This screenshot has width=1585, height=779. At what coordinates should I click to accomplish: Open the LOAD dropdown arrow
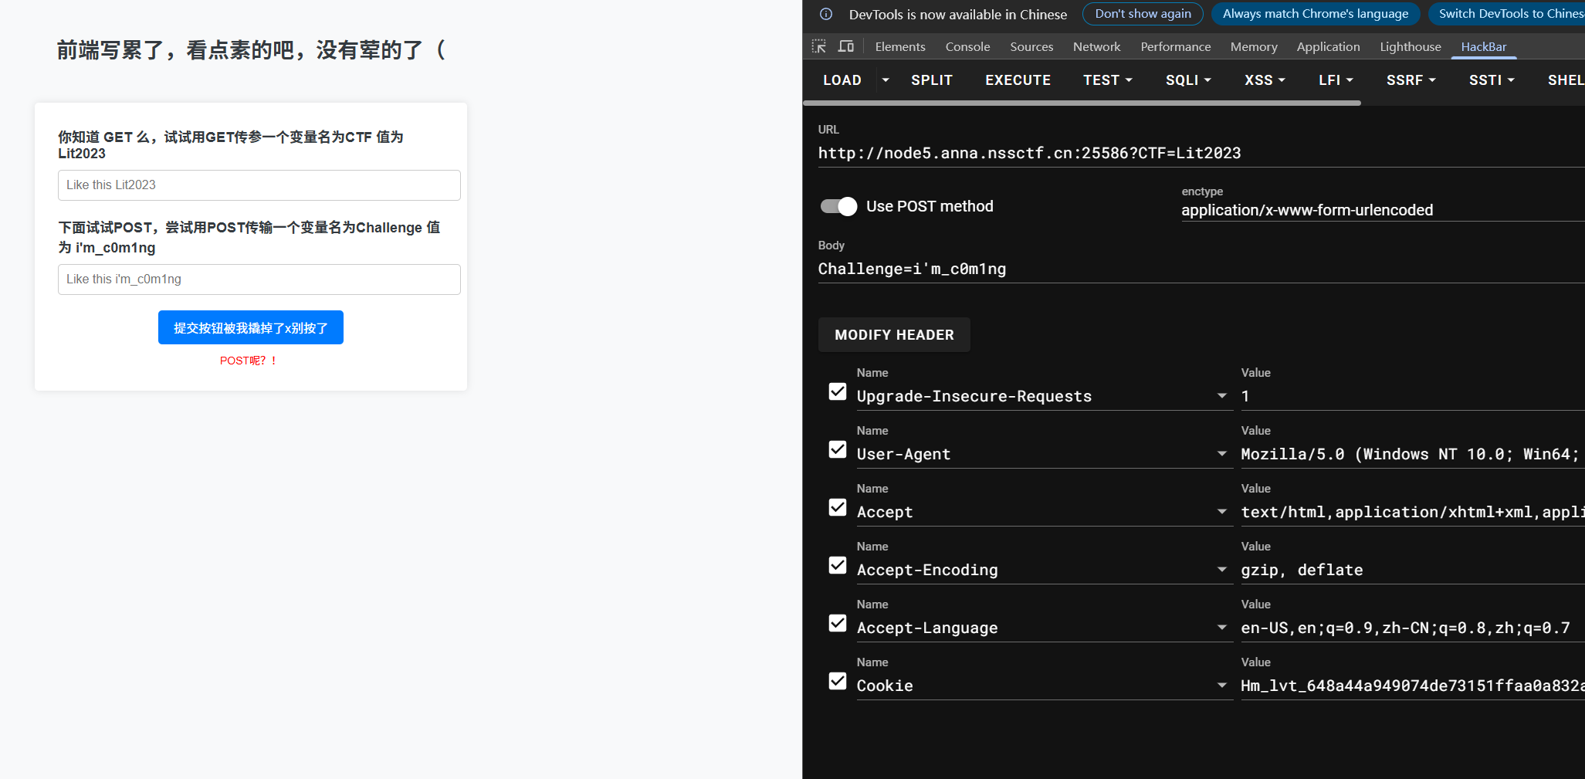[886, 80]
